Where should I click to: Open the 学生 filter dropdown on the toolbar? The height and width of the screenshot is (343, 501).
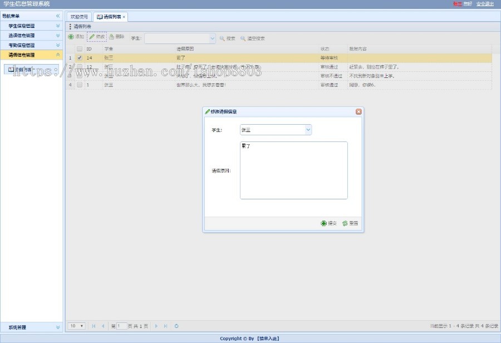coord(212,38)
